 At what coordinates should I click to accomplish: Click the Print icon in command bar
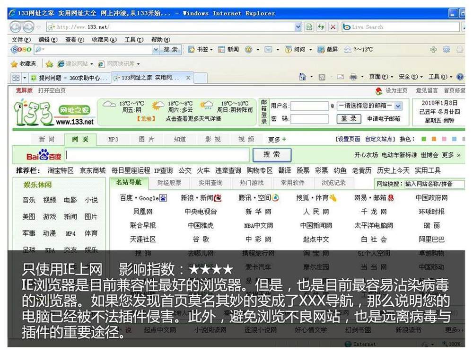pos(353,77)
